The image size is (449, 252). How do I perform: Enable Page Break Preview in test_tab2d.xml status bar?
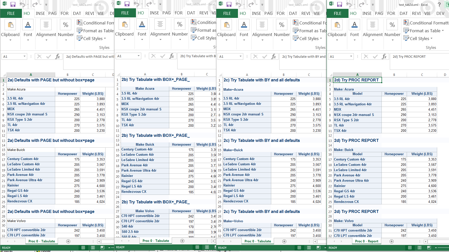tap(429, 248)
